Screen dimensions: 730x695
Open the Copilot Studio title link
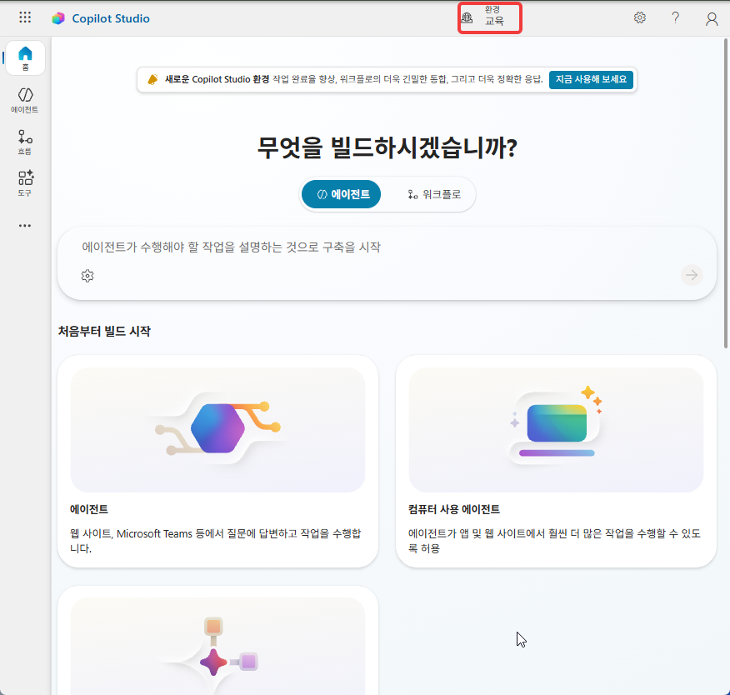click(111, 18)
